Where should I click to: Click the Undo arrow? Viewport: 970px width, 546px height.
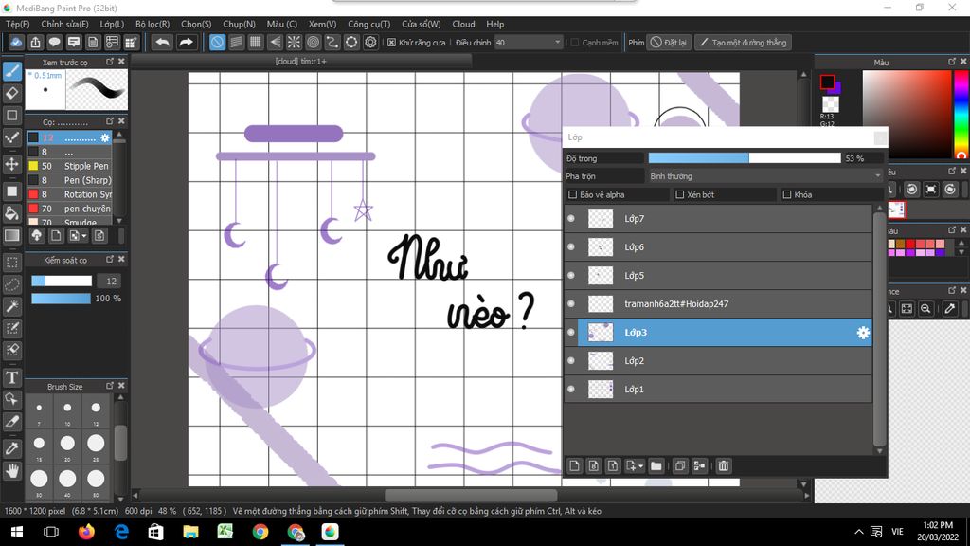click(x=162, y=42)
